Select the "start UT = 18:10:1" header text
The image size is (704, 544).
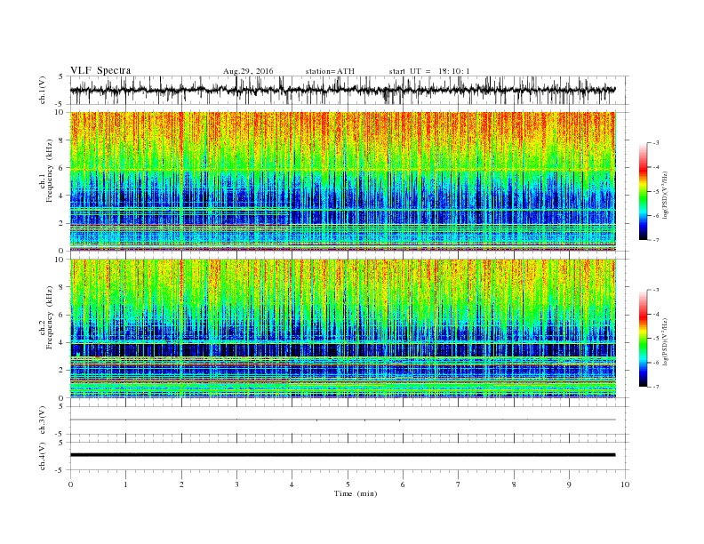pyautogui.click(x=429, y=71)
